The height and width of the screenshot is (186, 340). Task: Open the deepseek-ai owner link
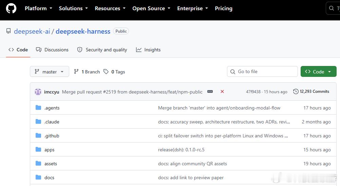point(32,31)
